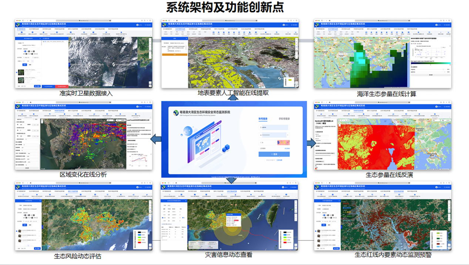The height and width of the screenshot is (265, 469).
Task: Click the chlorophyll green gradient color bar
Action: pyautogui.click(x=430, y=63)
